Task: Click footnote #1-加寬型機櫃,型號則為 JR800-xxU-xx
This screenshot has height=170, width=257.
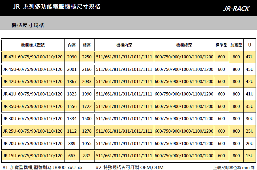Action: [42, 167]
